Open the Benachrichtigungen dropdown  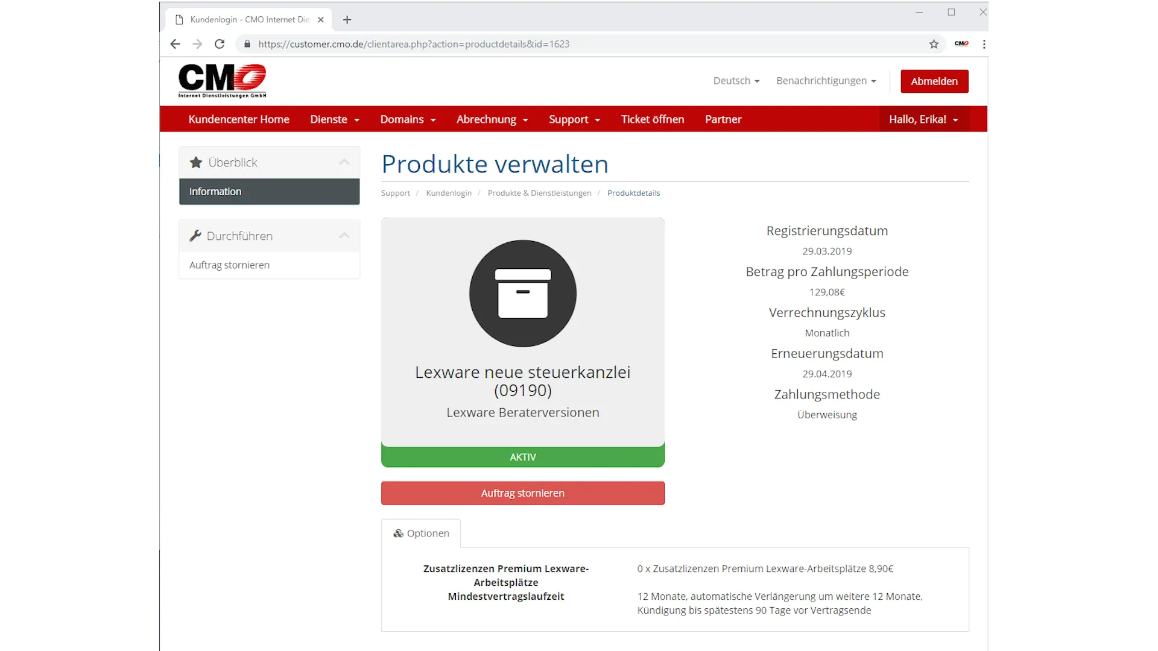(x=826, y=81)
